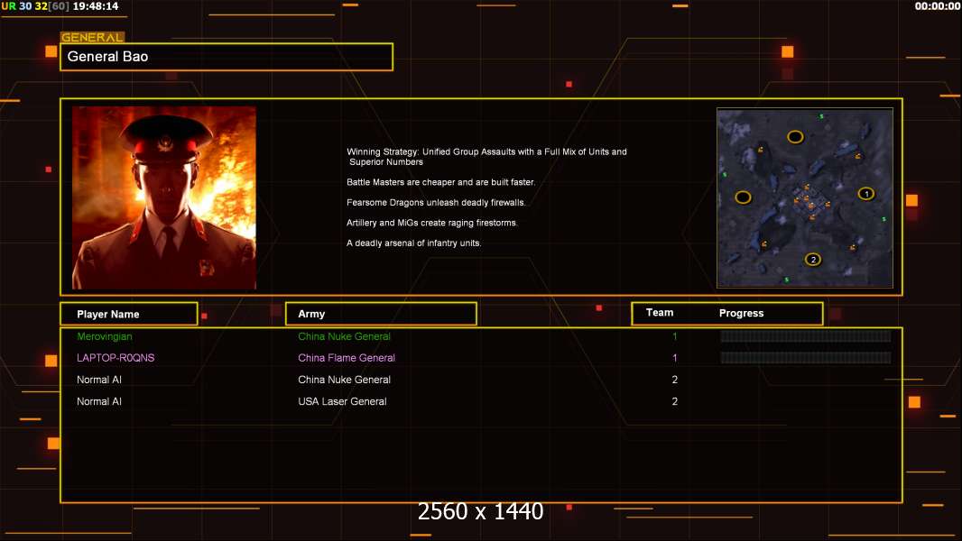962x541 pixels.
Task: Click team number in USA Laser General row
Action: pos(674,401)
